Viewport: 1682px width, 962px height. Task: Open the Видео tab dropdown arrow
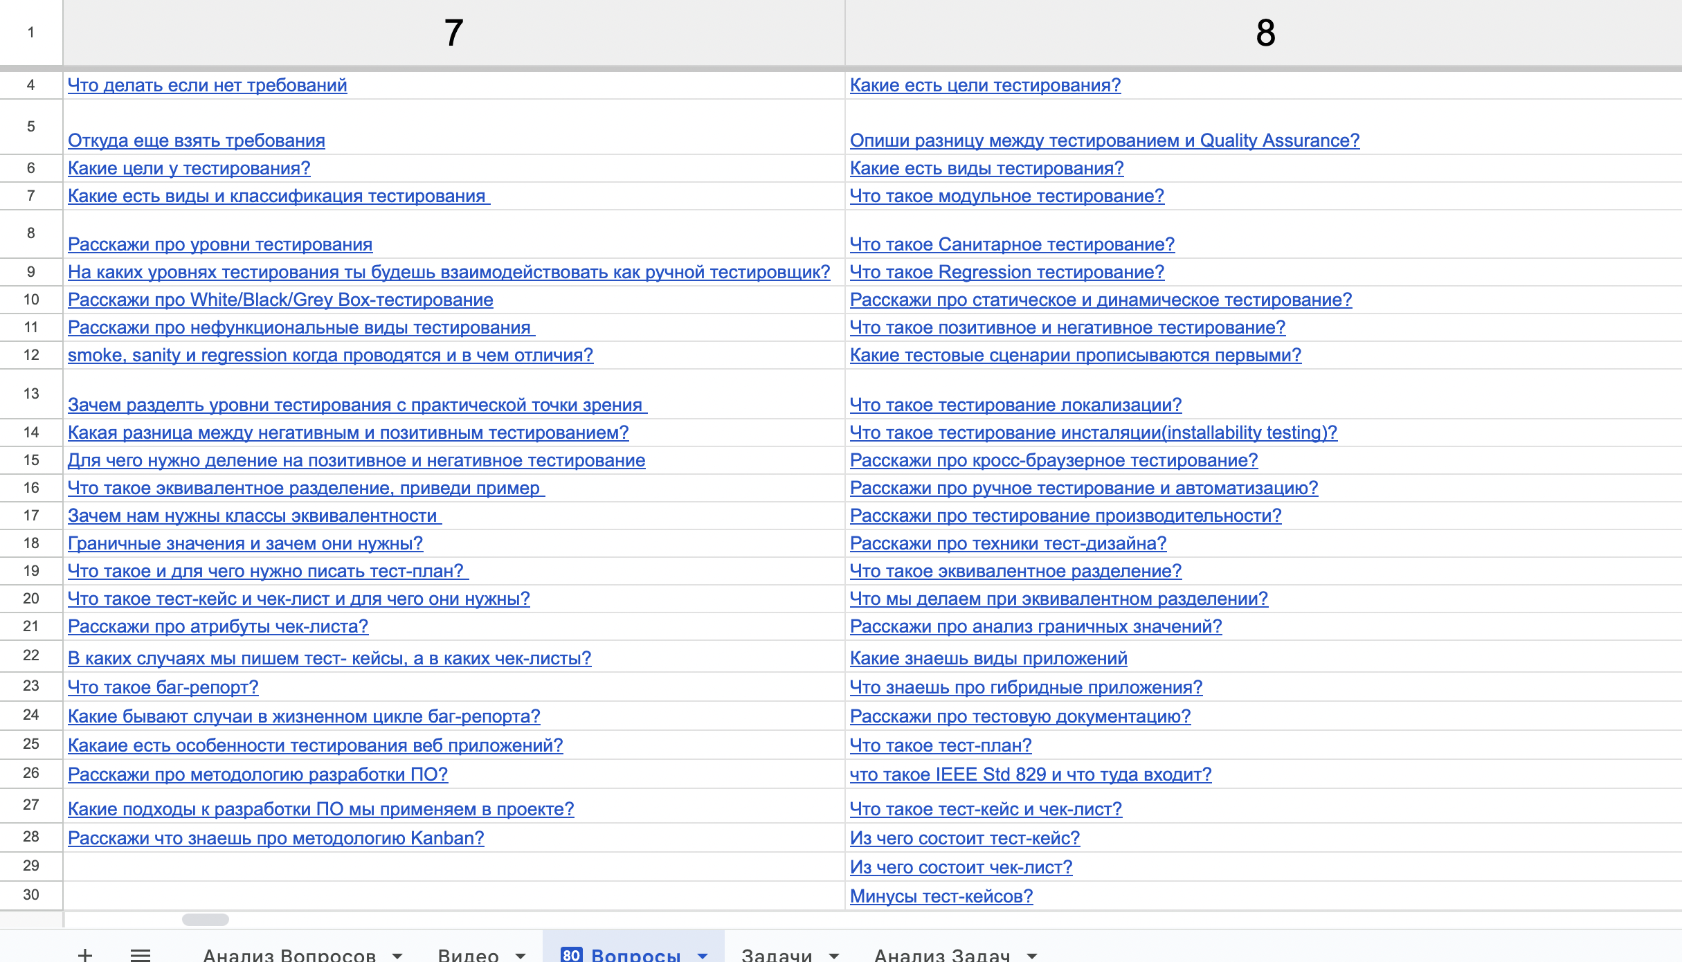point(521,955)
